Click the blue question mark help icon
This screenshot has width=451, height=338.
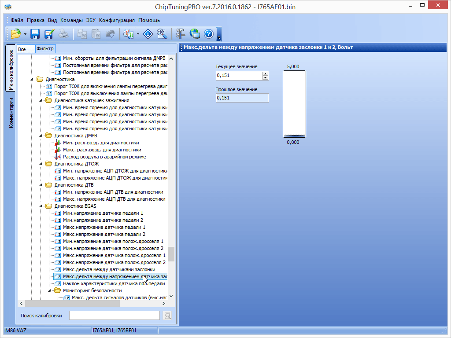[x=208, y=34]
